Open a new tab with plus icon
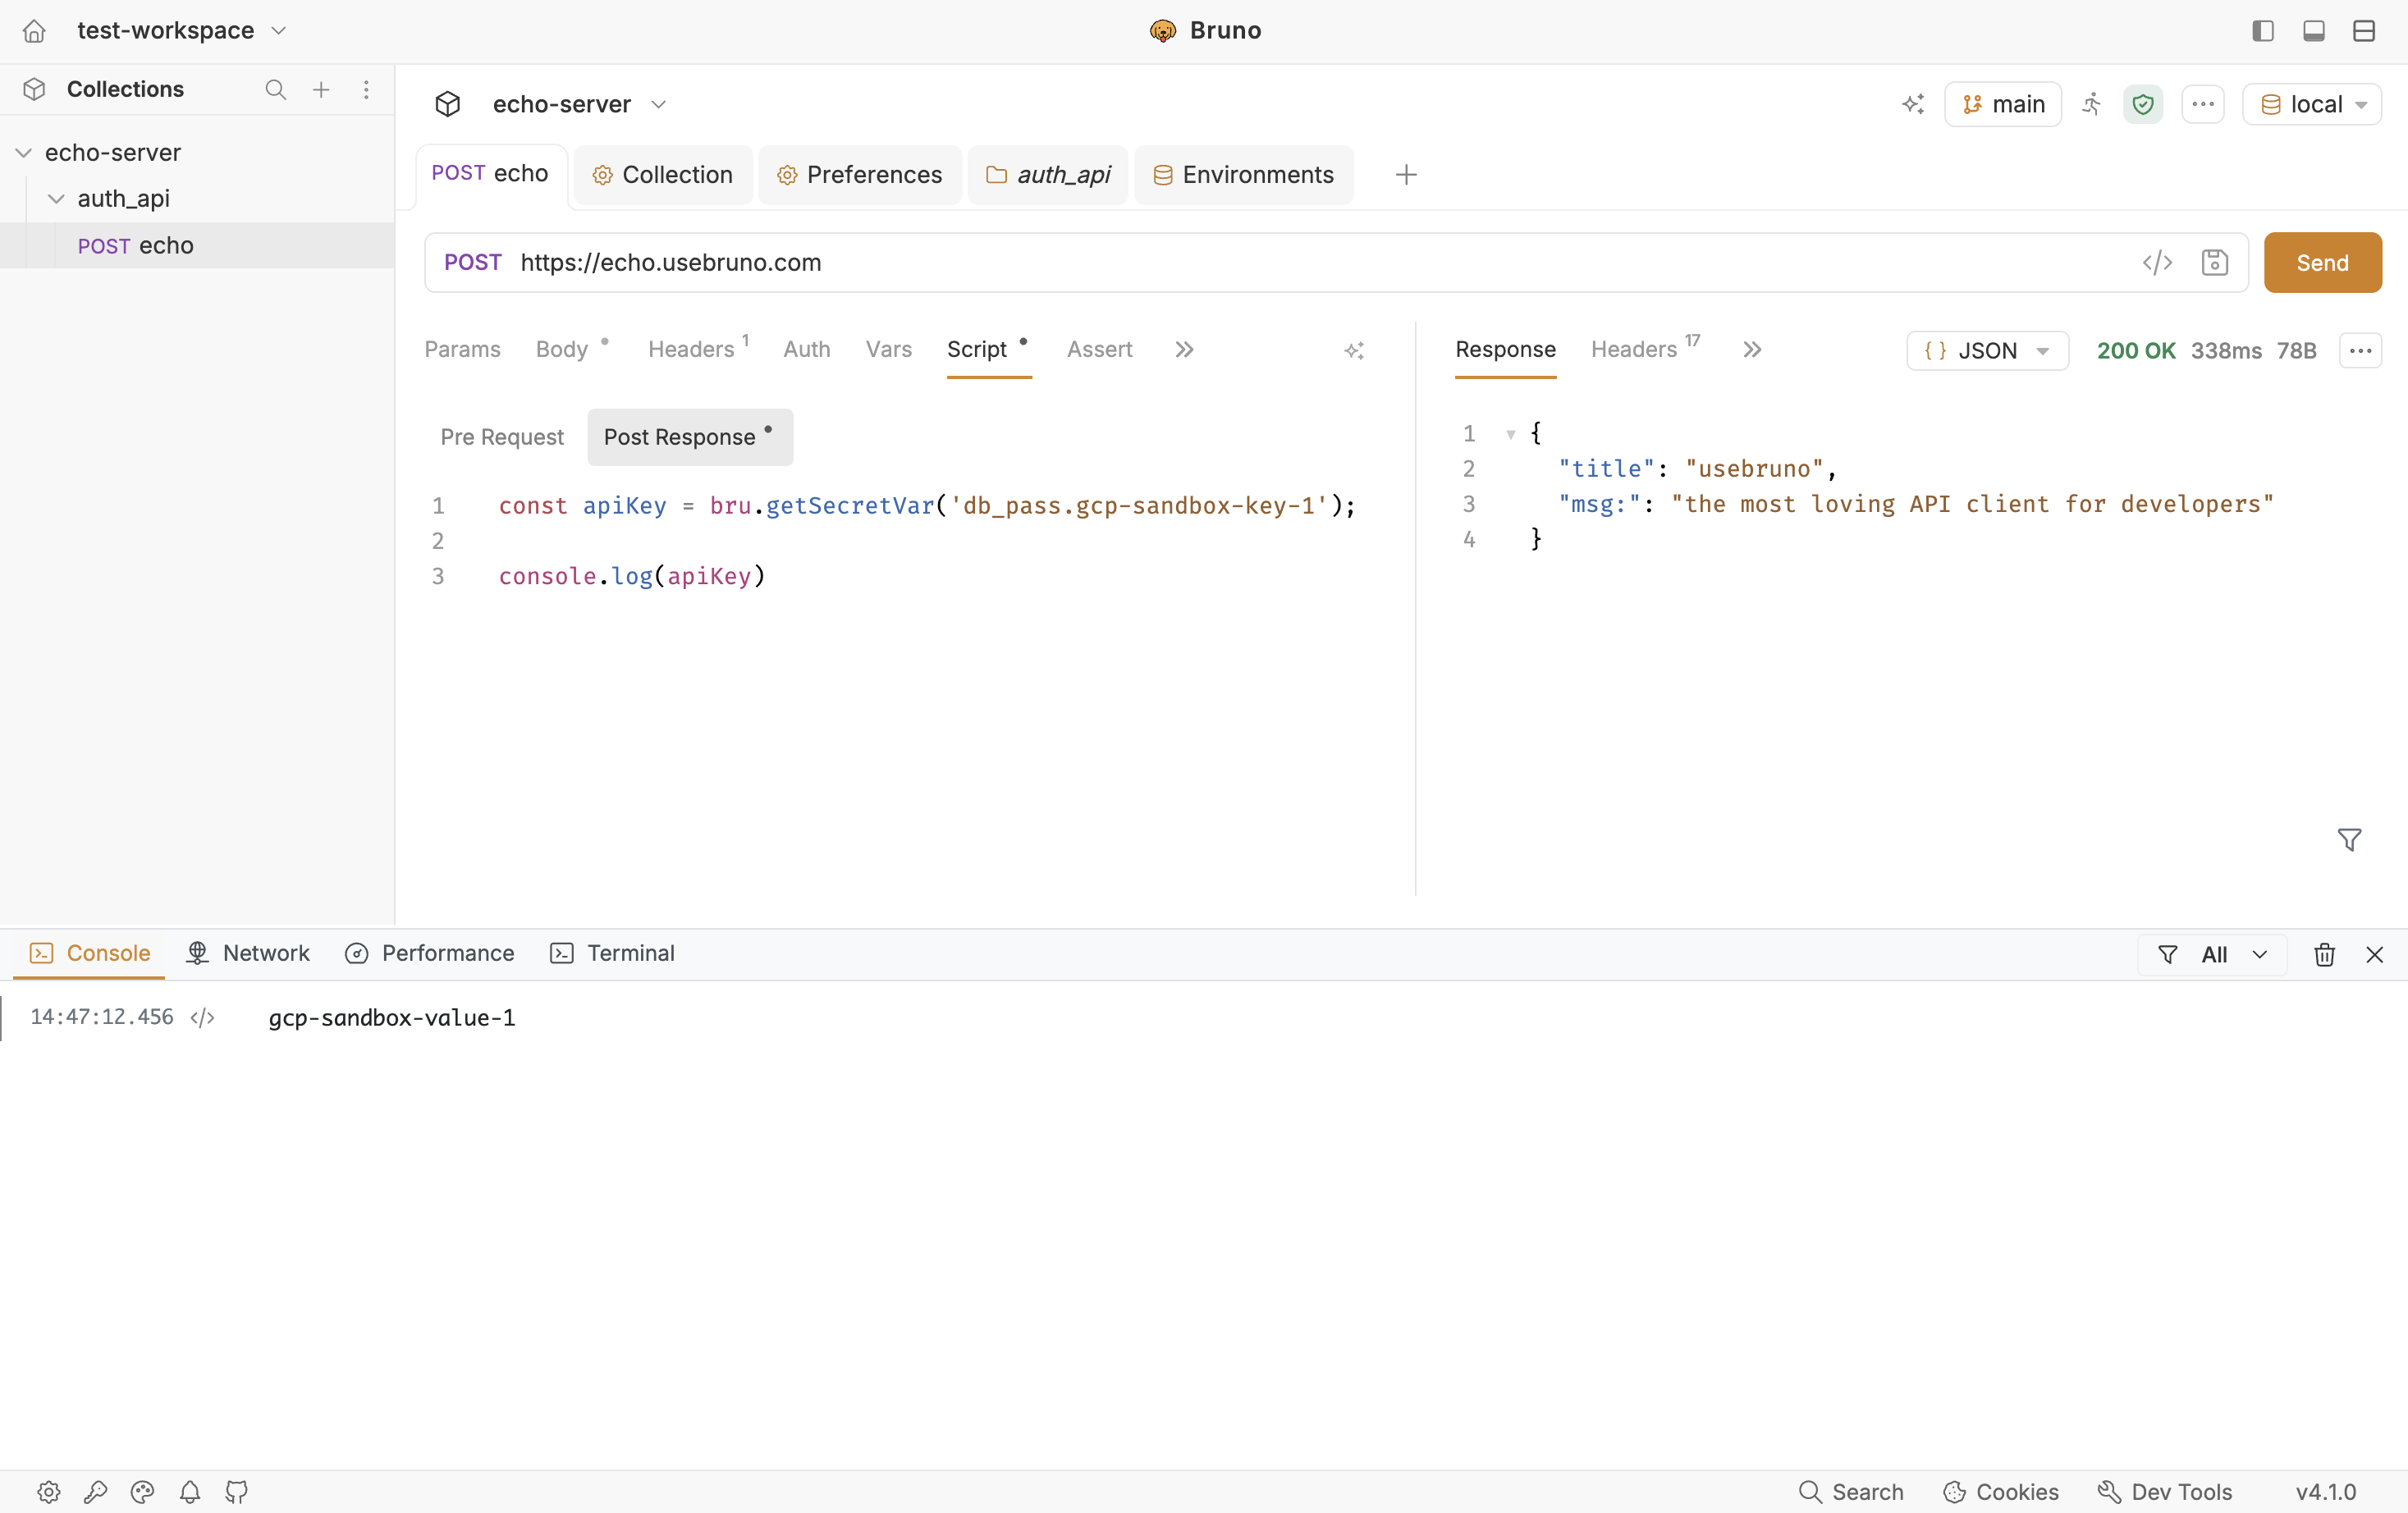The height and width of the screenshot is (1513, 2408). [1406, 175]
